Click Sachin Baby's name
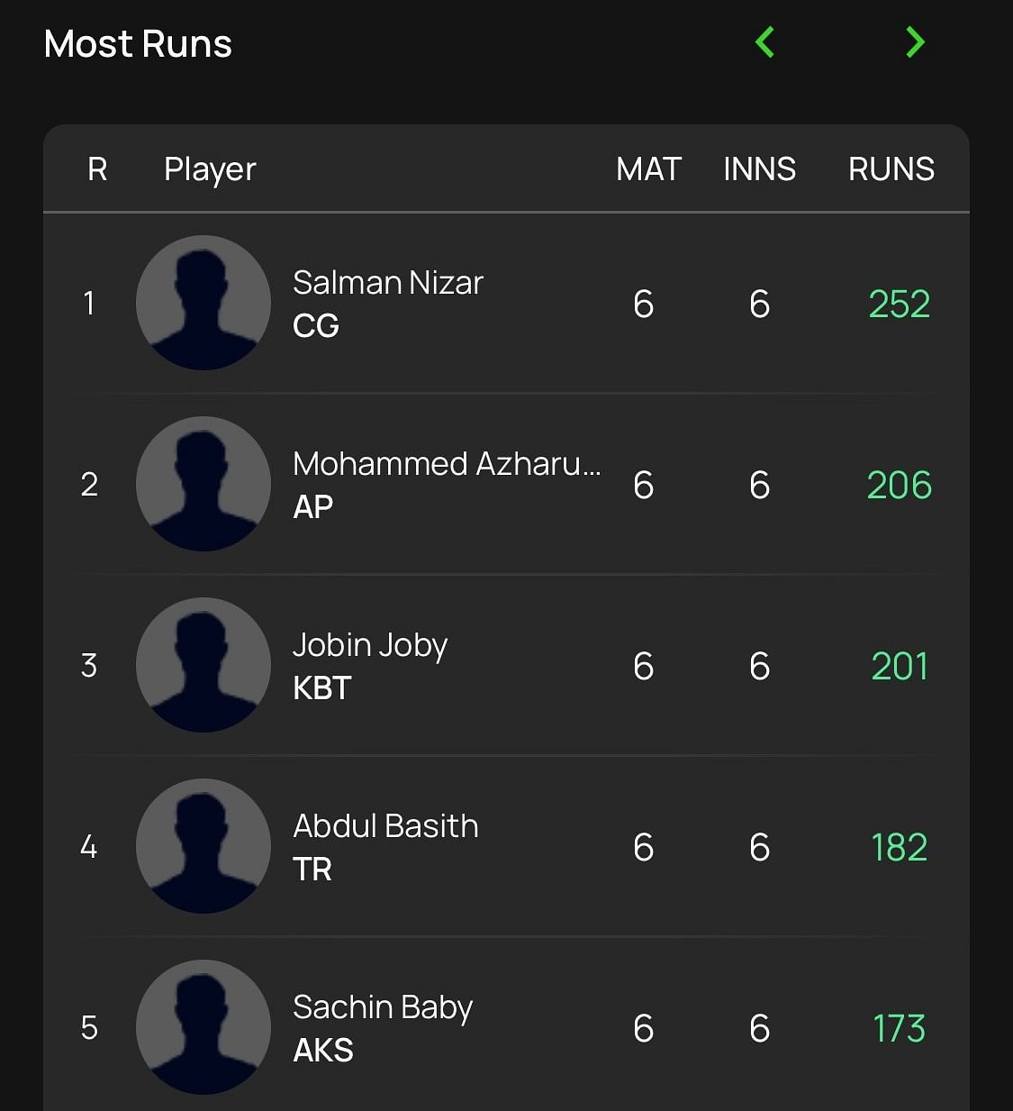This screenshot has width=1013, height=1111. coord(383,1007)
